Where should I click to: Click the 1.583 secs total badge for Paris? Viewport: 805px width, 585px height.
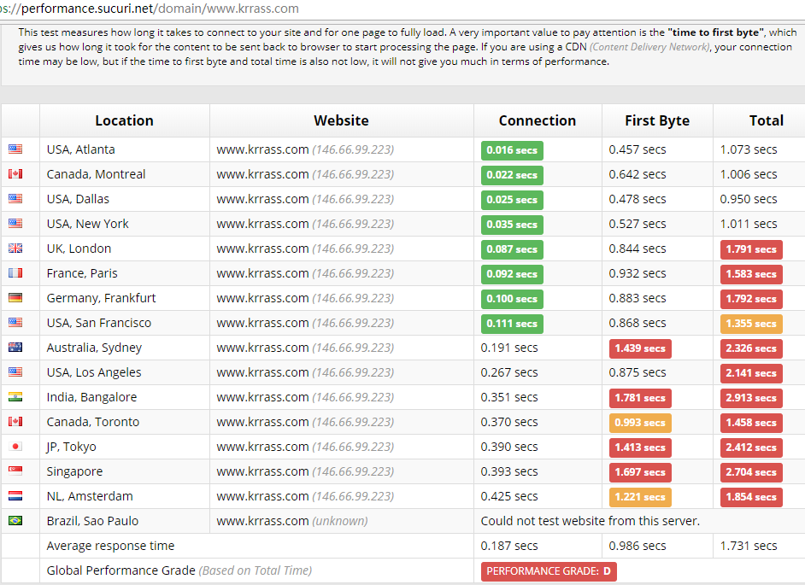click(751, 274)
